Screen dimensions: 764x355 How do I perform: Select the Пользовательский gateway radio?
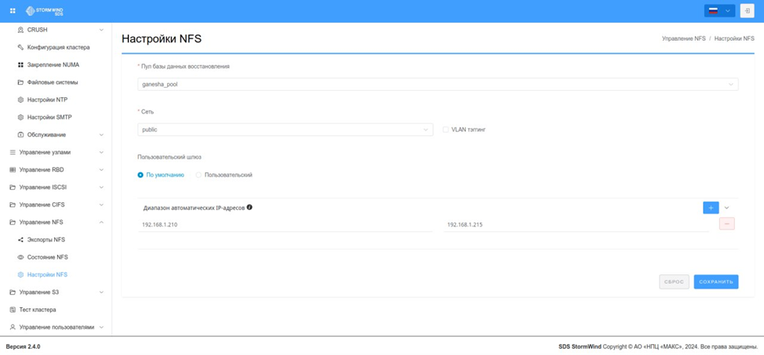[198, 175]
